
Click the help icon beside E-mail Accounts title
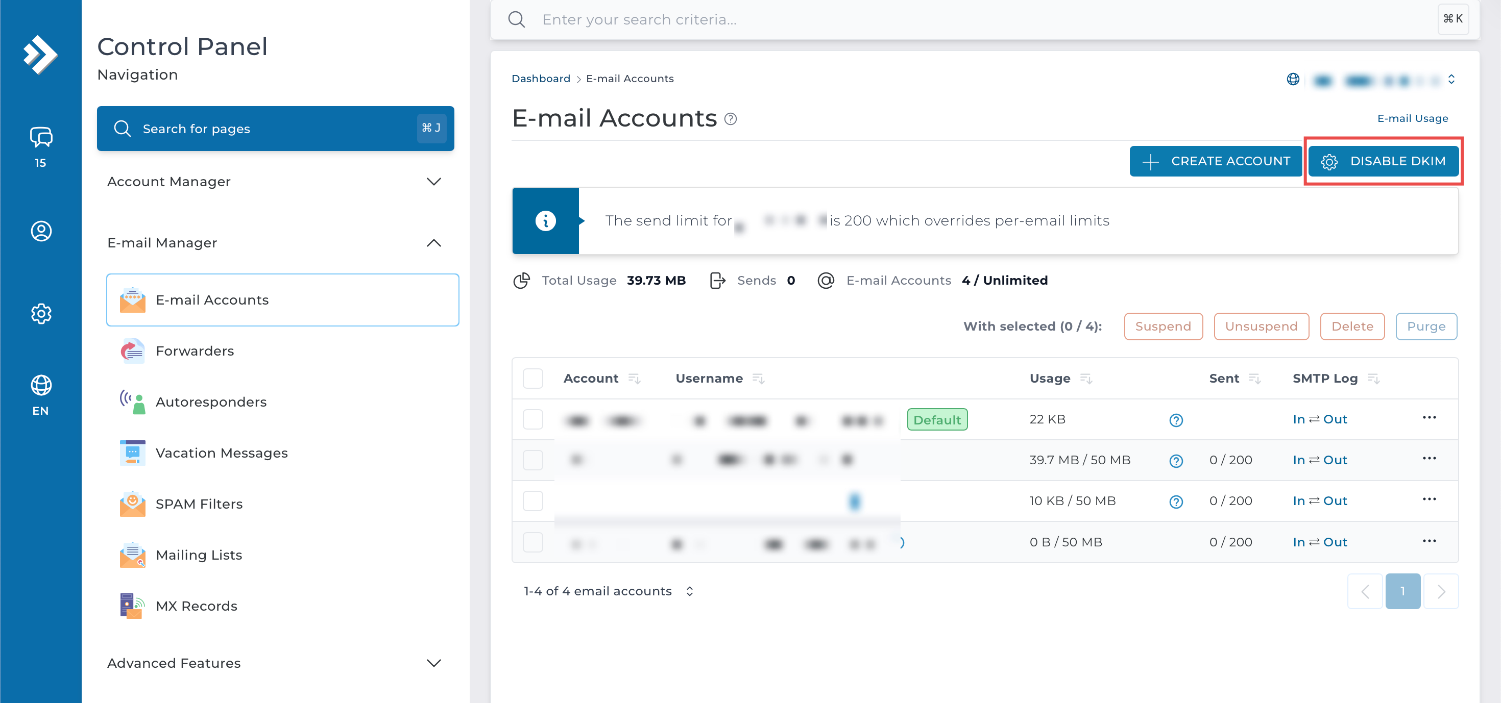coord(730,119)
